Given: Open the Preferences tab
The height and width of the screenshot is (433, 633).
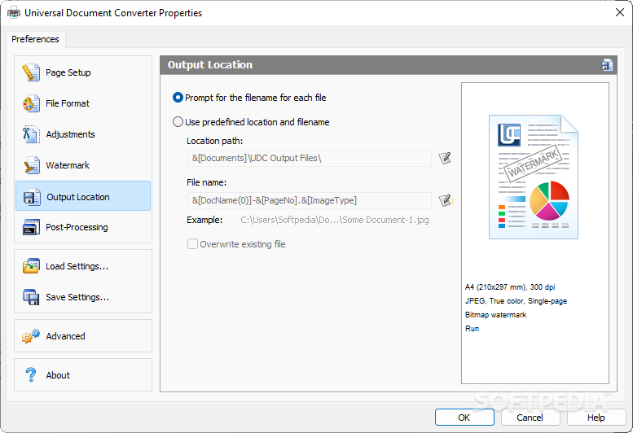Looking at the screenshot, I should coord(35,39).
